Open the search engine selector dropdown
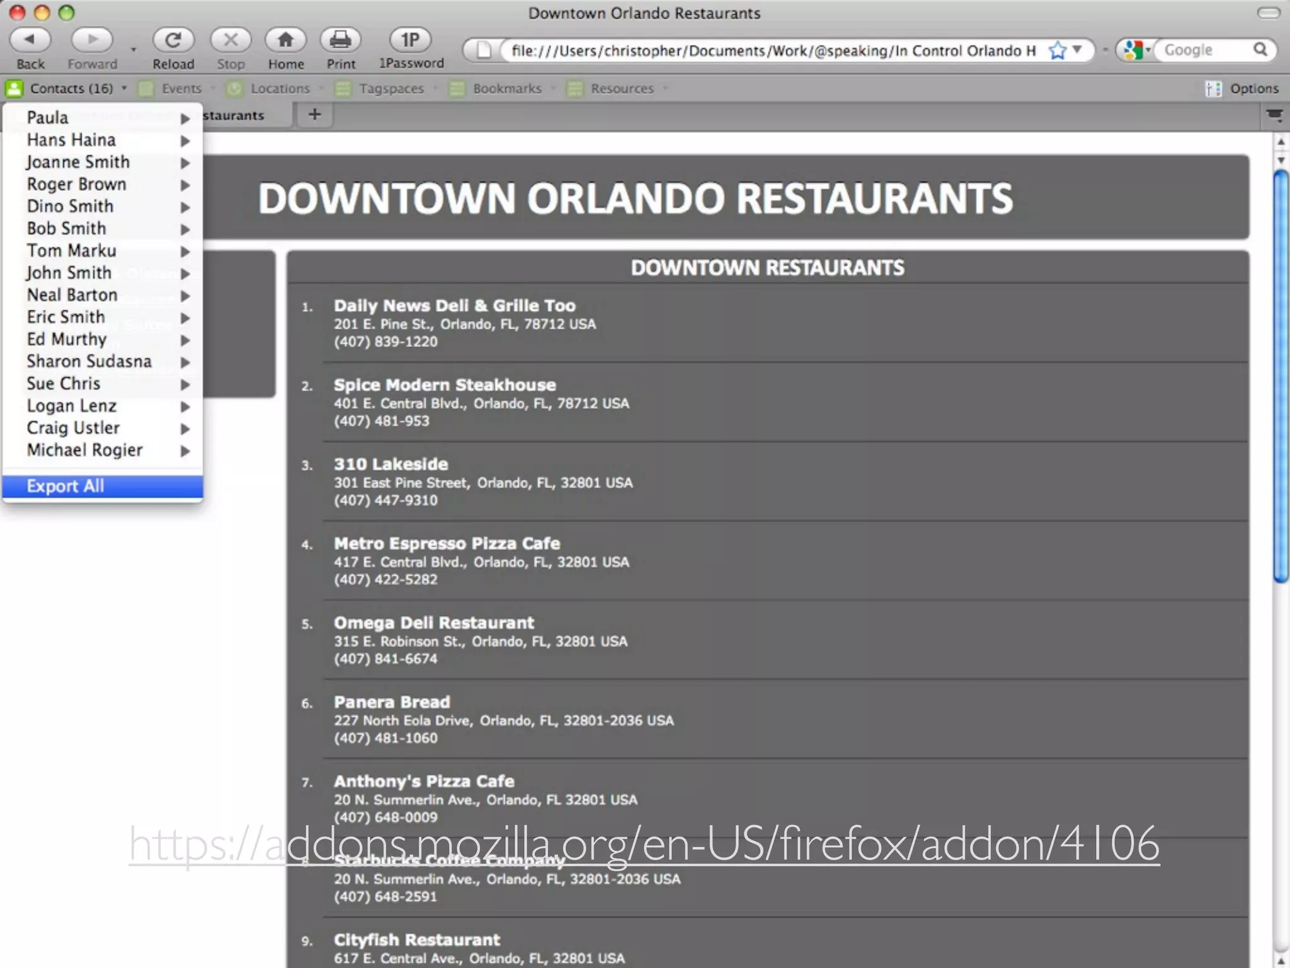1290x968 pixels. (1137, 50)
